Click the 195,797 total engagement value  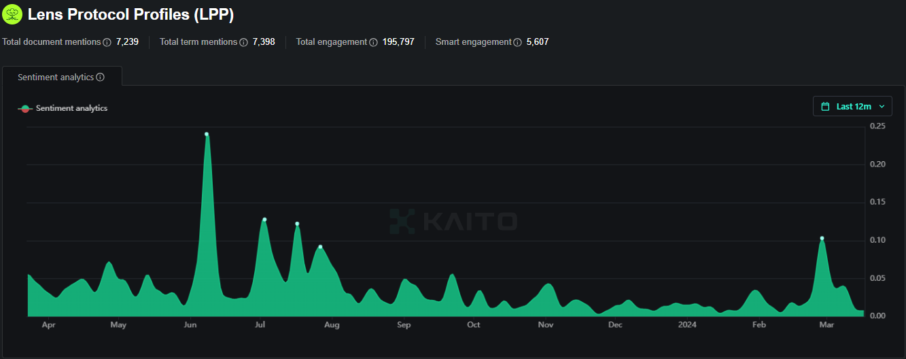(398, 42)
